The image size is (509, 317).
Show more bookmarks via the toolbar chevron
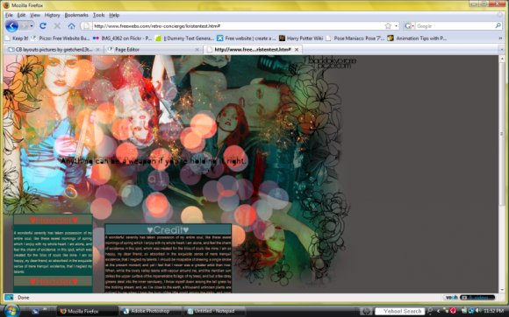[500, 39]
